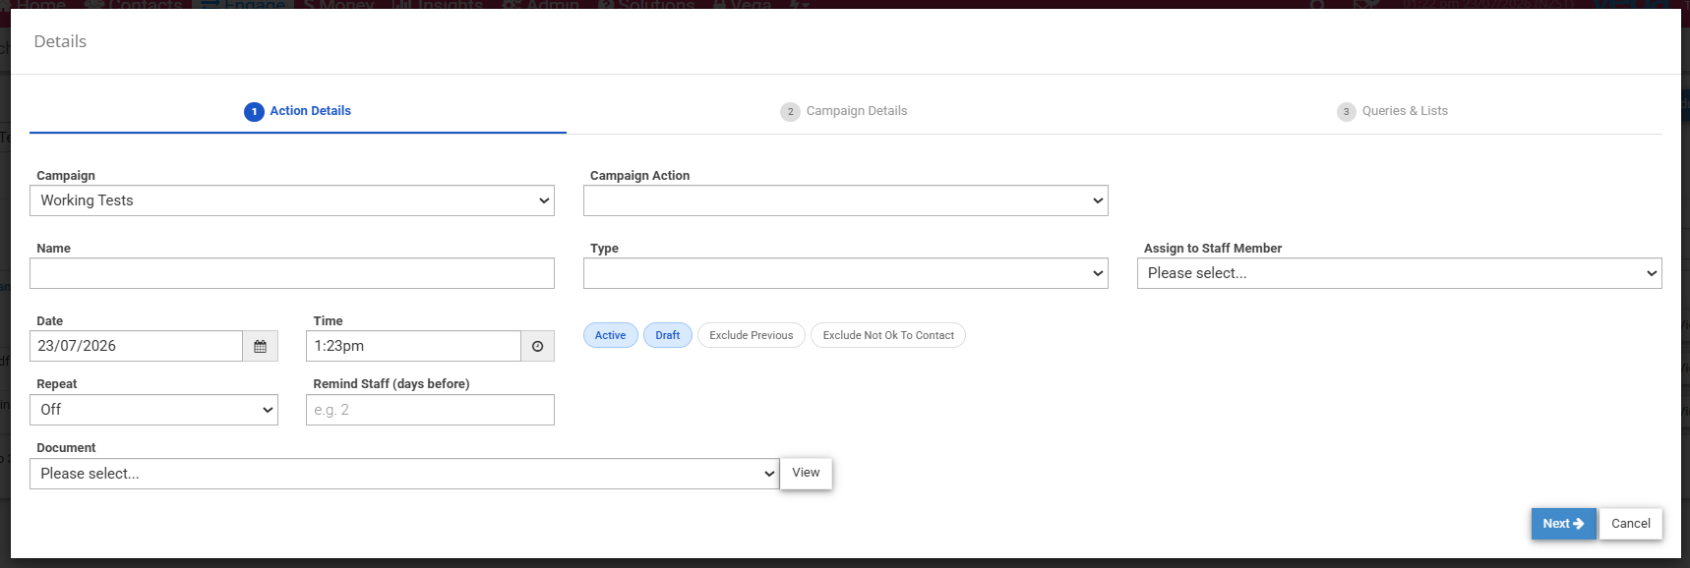The image size is (1690, 568).
Task: Open the Repeat dropdown set to Off
Action: pos(153,410)
